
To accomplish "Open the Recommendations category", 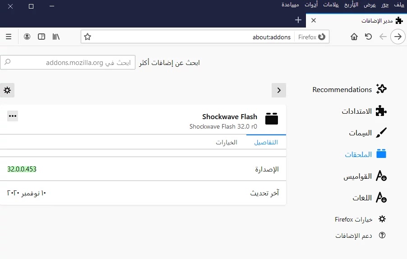I will pyautogui.click(x=349, y=89).
